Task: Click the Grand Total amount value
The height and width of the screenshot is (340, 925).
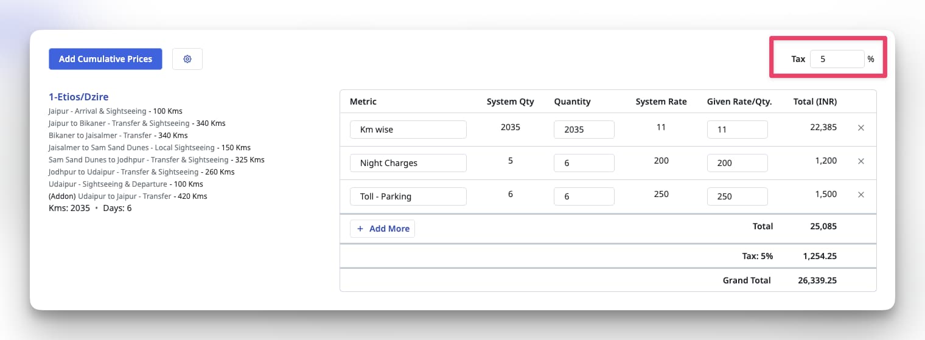Action: (x=817, y=280)
